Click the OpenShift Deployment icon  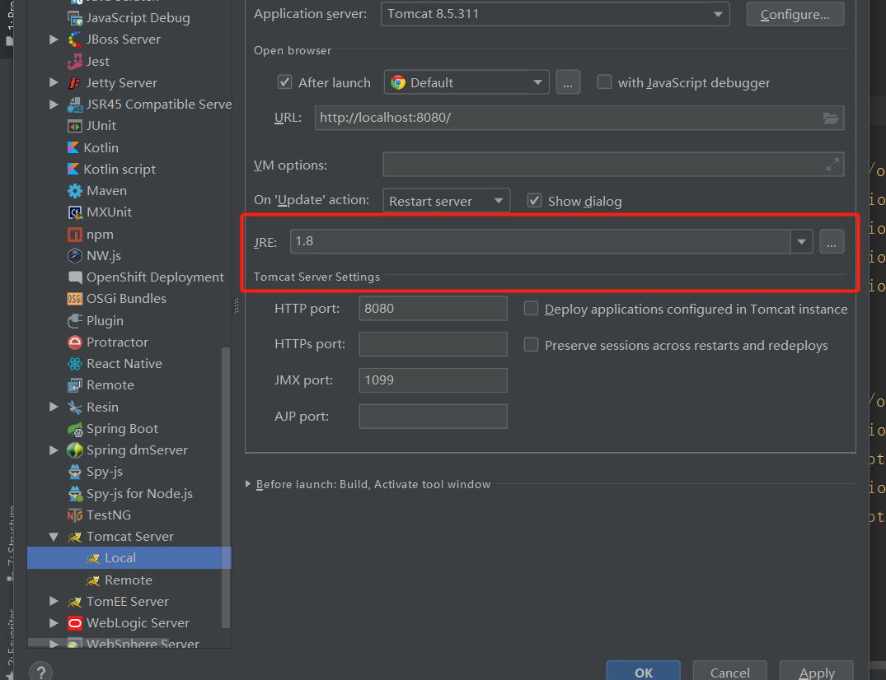pos(74,277)
